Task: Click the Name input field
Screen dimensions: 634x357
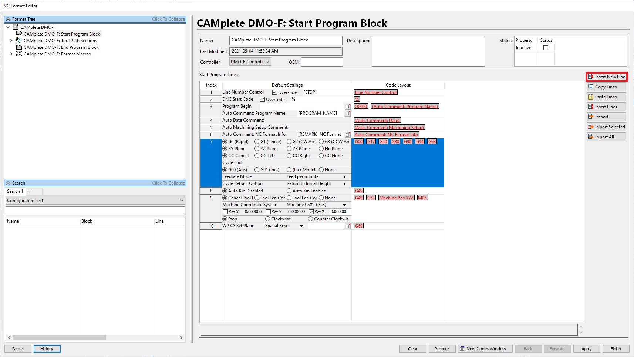Action: [x=286, y=40]
